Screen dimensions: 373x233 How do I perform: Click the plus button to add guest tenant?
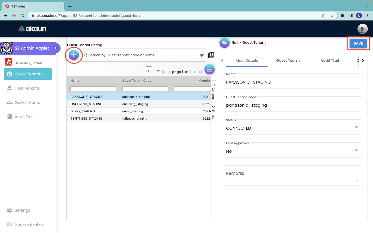(x=74, y=55)
